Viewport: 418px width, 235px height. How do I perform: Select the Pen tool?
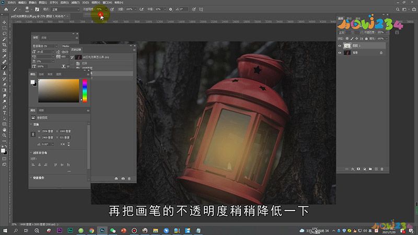coord(4,107)
